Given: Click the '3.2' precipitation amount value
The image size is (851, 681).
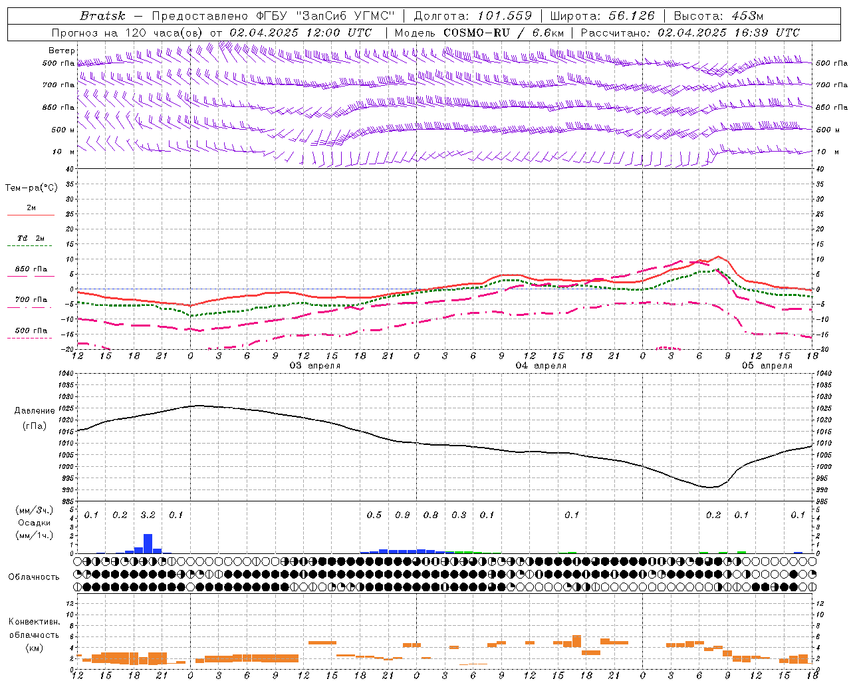Looking at the screenshot, I should point(148,515).
